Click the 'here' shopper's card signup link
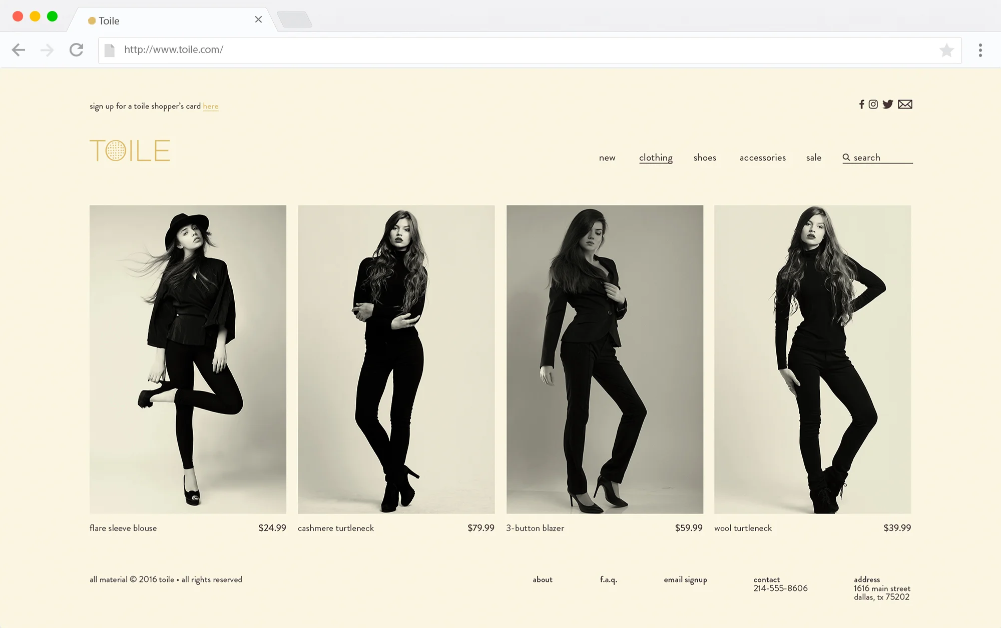Viewport: 1001px width, 628px height. pos(211,106)
